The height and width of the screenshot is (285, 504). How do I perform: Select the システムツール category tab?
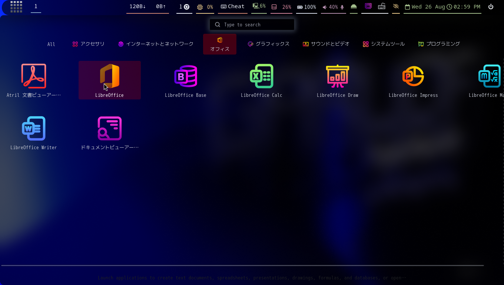pos(384,44)
